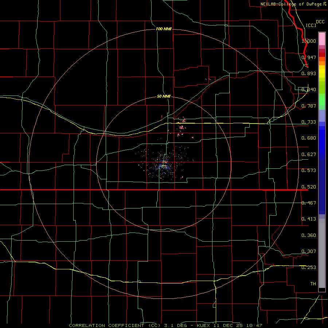Click the 0.360 legend value
This screenshot has height=328, width=328.
pos(309,235)
